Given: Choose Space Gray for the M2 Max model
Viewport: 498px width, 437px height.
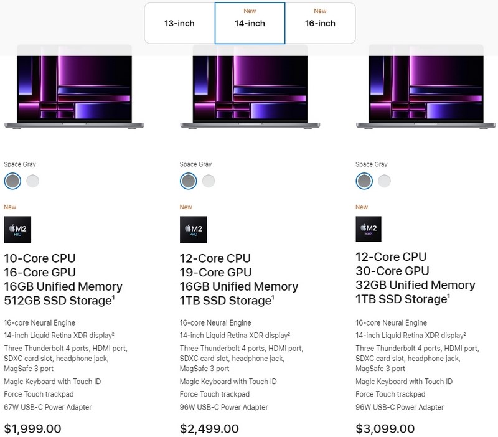Looking at the screenshot, I should (364, 181).
